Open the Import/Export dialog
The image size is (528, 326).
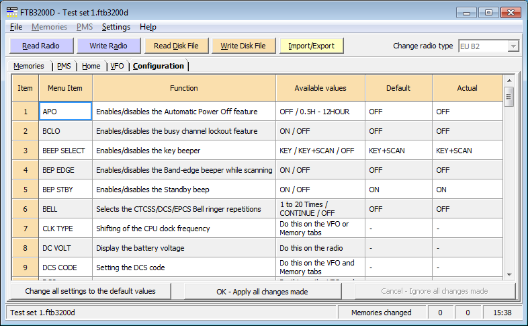pyautogui.click(x=312, y=46)
